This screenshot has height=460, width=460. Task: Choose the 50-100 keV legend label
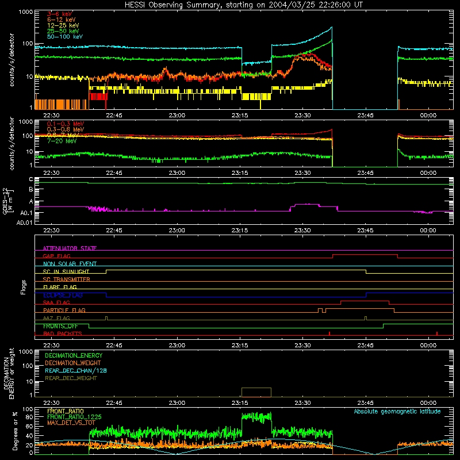tap(65, 37)
